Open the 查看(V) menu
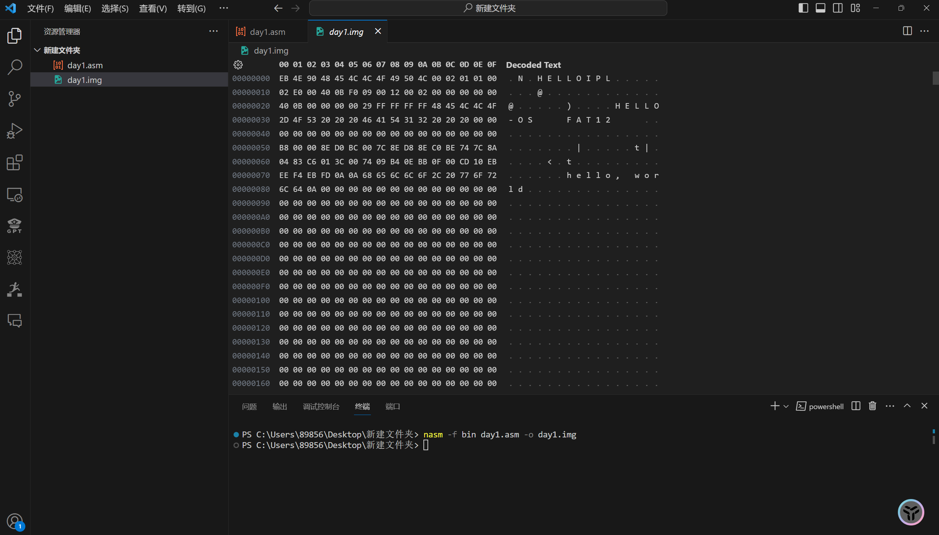This screenshot has width=939, height=535. [x=153, y=8]
